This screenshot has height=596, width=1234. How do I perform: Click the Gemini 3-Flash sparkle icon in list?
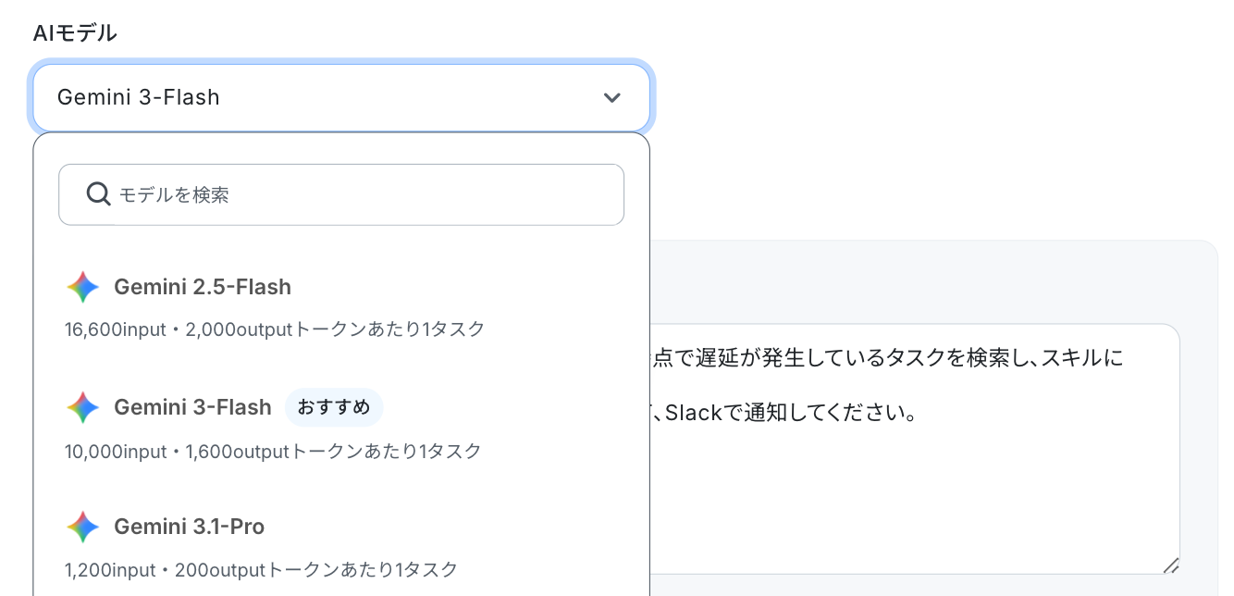point(83,407)
